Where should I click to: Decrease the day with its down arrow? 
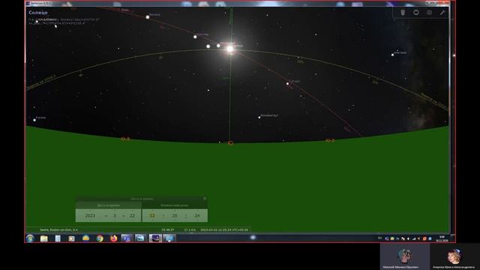tap(132, 220)
